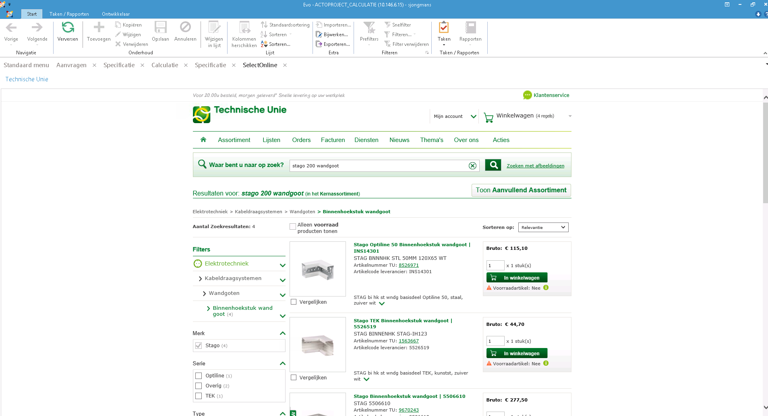Open article number 8526971 link
The width and height of the screenshot is (768, 416).
coord(409,265)
